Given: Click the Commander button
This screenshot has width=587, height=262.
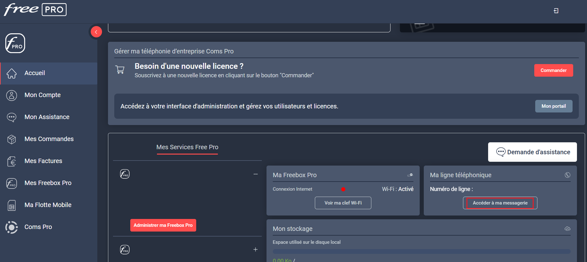Looking at the screenshot, I should (554, 70).
